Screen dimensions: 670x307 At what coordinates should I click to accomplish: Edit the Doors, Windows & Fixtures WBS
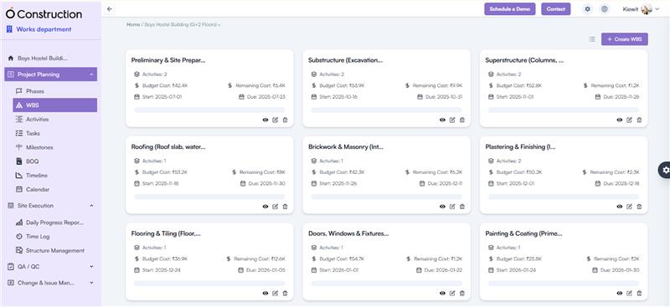pyautogui.click(x=452, y=294)
